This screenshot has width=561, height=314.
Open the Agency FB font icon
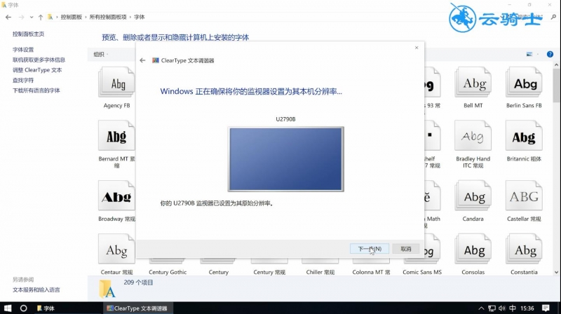point(116,82)
